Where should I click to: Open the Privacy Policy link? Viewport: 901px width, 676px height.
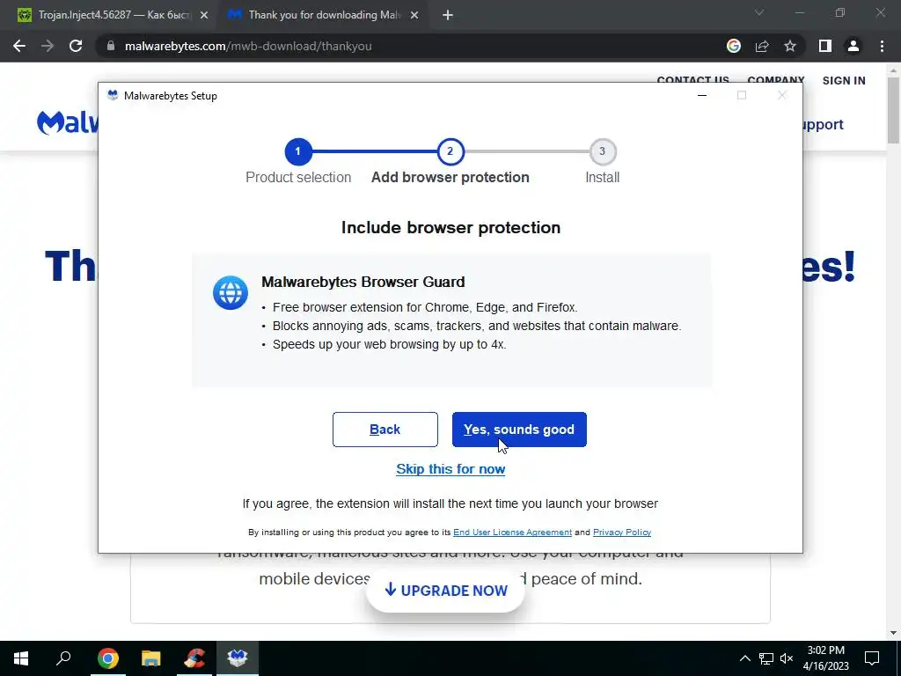(622, 533)
